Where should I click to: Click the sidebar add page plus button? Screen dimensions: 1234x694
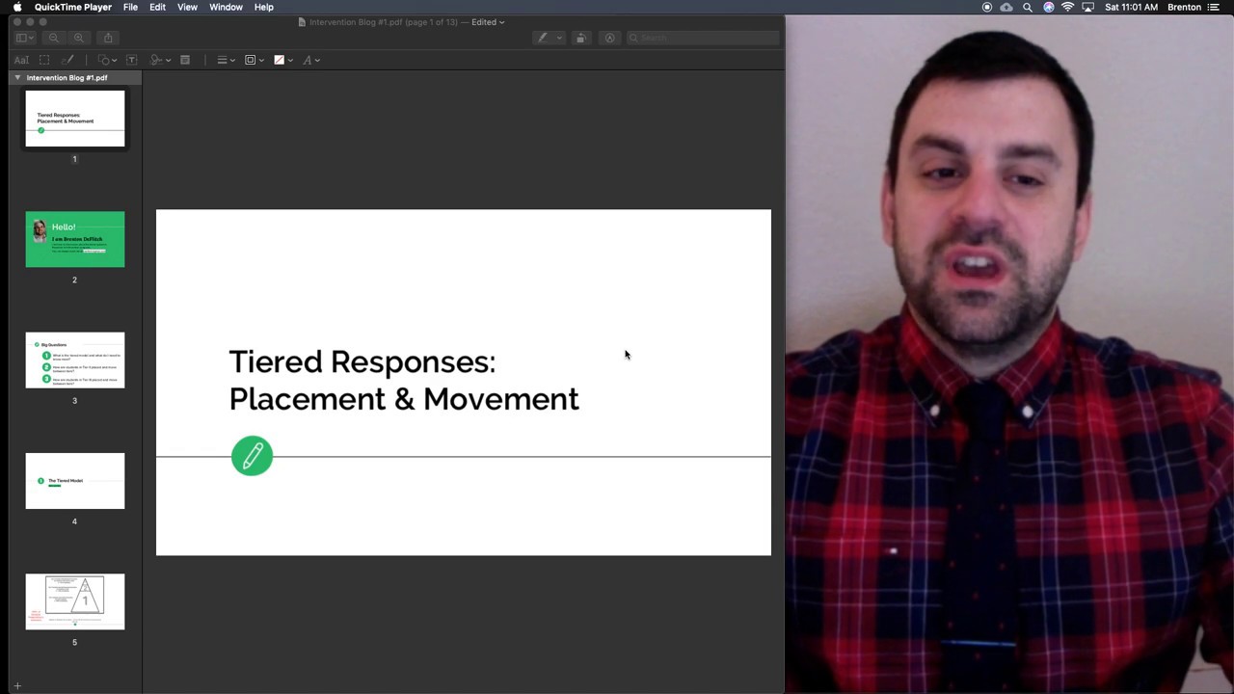(17, 686)
